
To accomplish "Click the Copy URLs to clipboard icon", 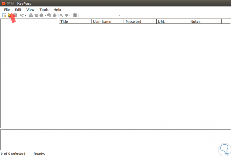I will [49, 15].
